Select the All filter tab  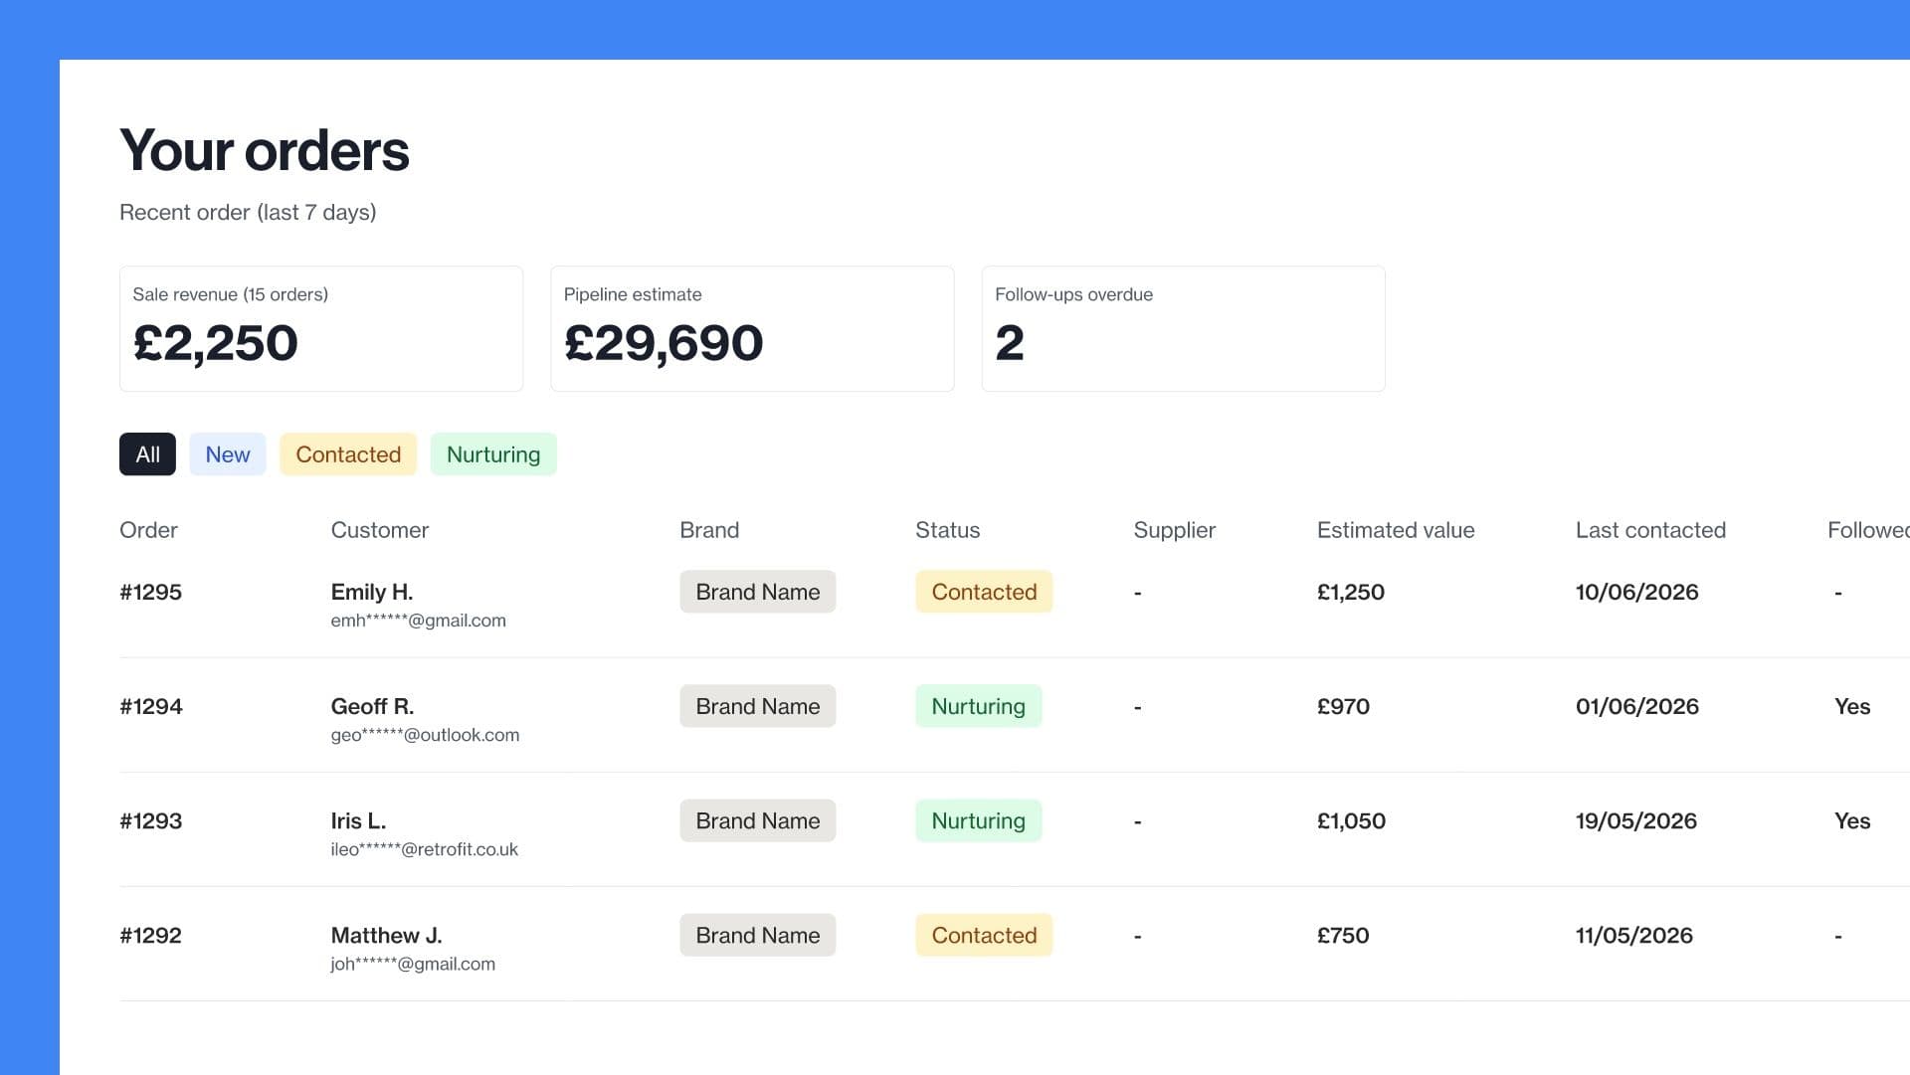147,454
